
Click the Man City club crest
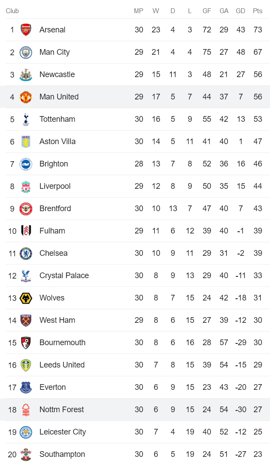click(26, 52)
